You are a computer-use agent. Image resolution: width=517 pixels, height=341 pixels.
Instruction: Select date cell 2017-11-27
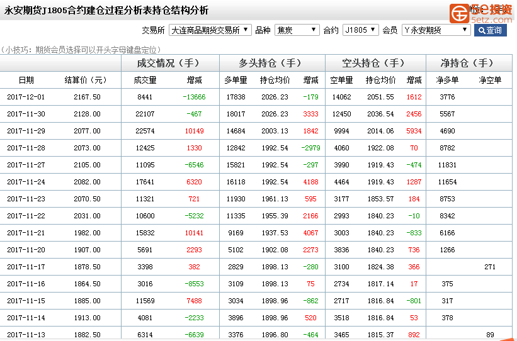(x=26, y=165)
